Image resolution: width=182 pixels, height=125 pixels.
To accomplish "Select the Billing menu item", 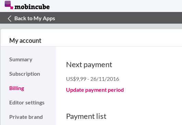I will [17, 88].
